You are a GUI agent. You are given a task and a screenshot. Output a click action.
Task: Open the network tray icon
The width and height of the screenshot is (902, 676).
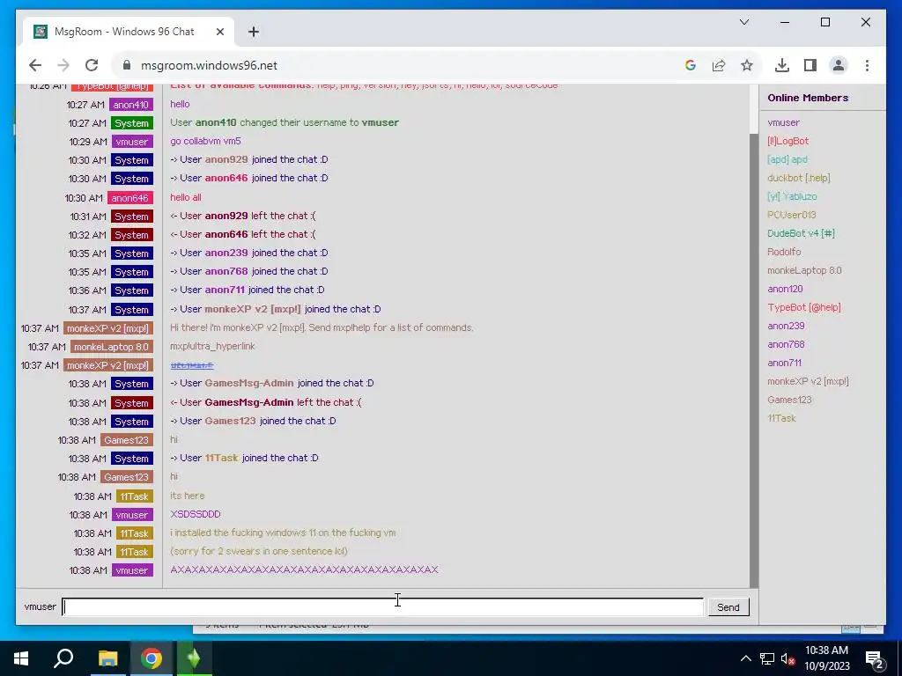pos(767,658)
